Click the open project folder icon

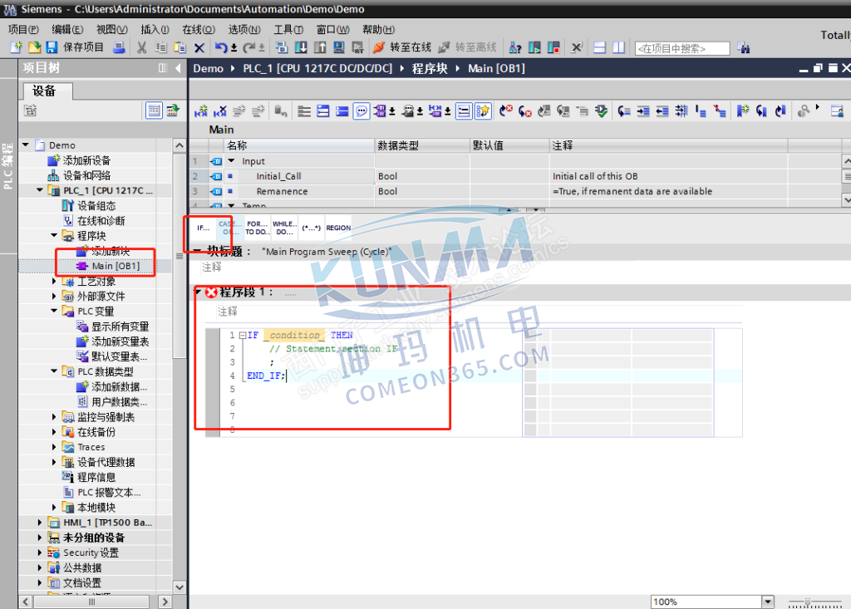[34, 47]
